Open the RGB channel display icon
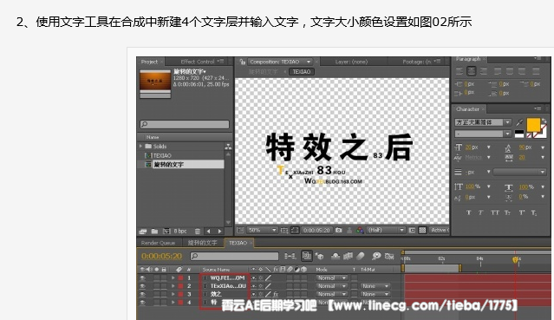Screen dimensions: 554x320 click(x=360, y=231)
